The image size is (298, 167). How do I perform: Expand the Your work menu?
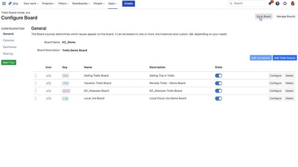tap(31, 3)
